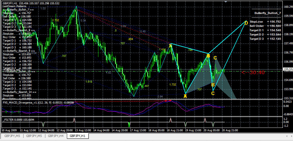Open the second GBPJPY,M5 chart tab
The height and width of the screenshot is (141, 293).
[x=34, y=136]
